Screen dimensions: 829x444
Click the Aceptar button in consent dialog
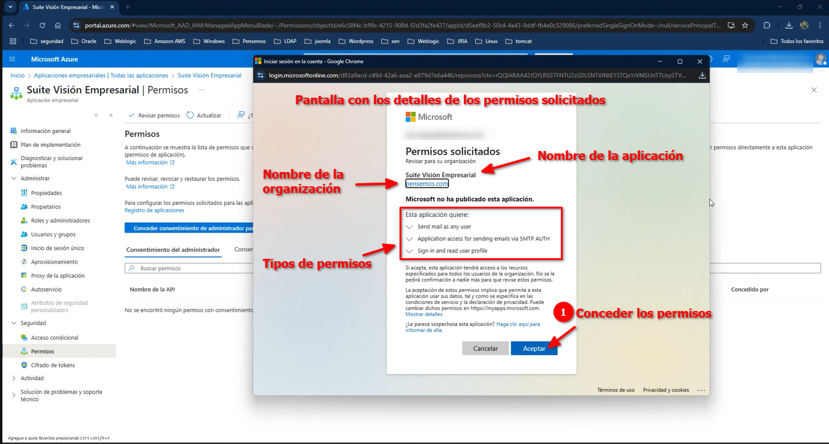click(x=534, y=348)
